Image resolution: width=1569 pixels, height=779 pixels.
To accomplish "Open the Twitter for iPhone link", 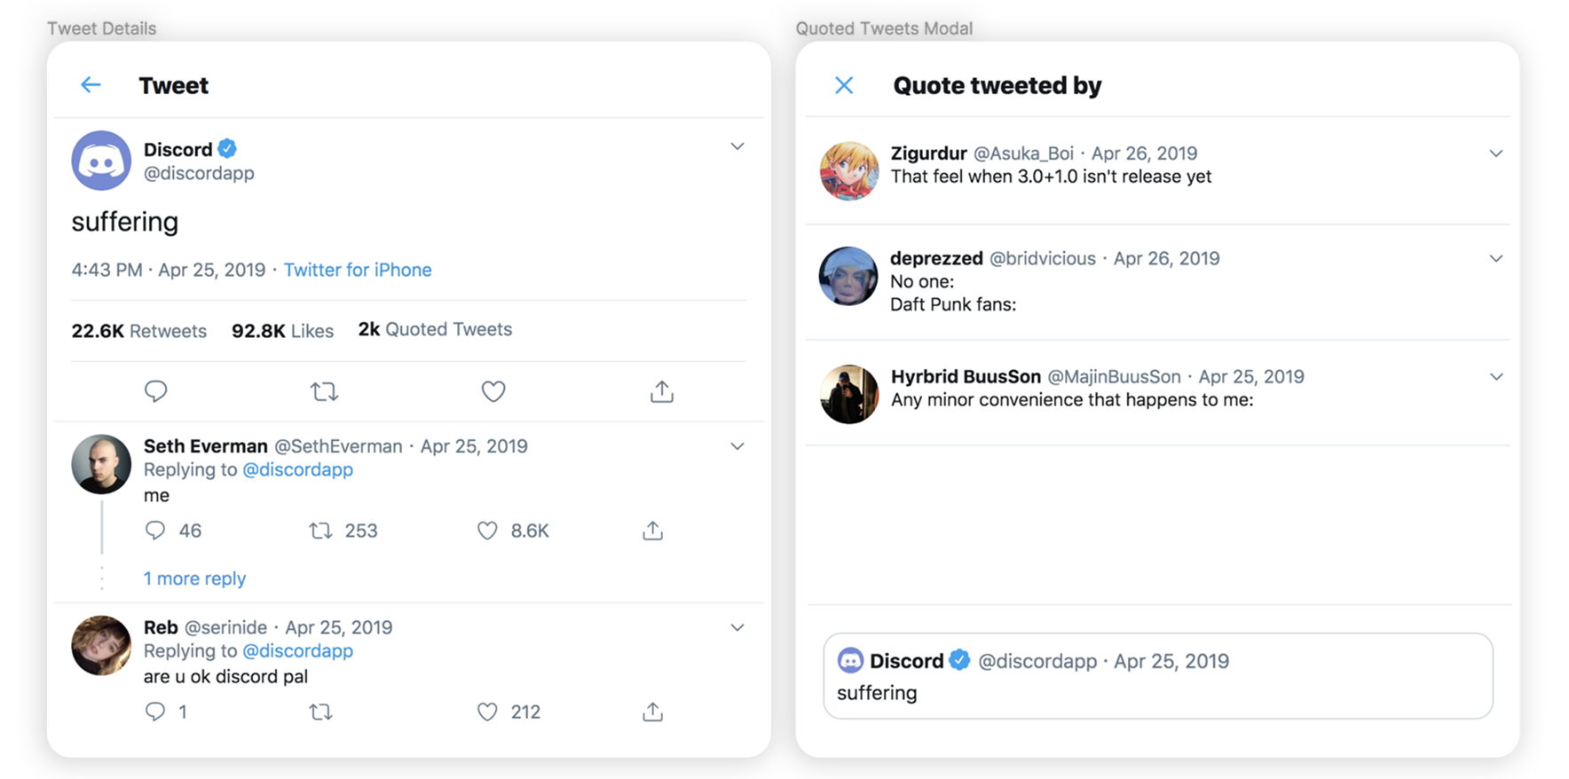I will pos(358,270).
